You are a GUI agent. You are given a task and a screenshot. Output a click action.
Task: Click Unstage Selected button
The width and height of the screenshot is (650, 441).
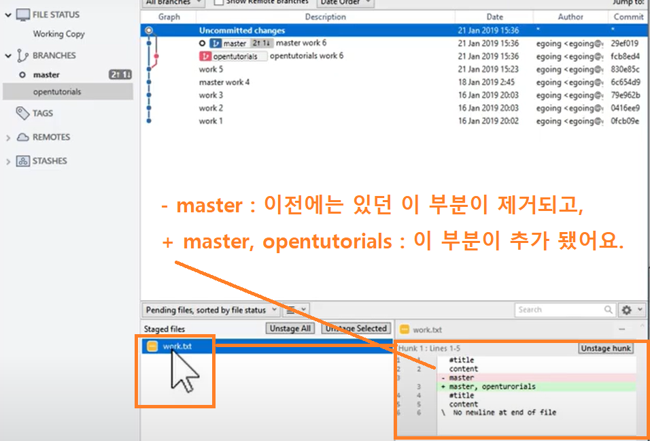point(356,329)
